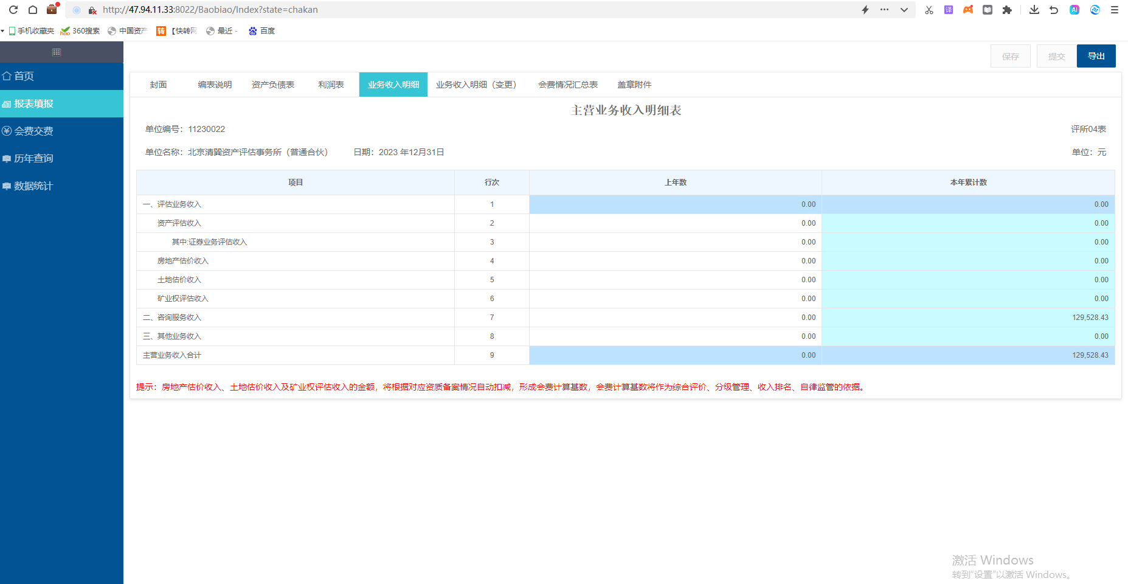Image resolution: width=1128 pixels, height=584 pixels.
Task: Switch to the 资产负债表 tab
Action: pos(273,85)
